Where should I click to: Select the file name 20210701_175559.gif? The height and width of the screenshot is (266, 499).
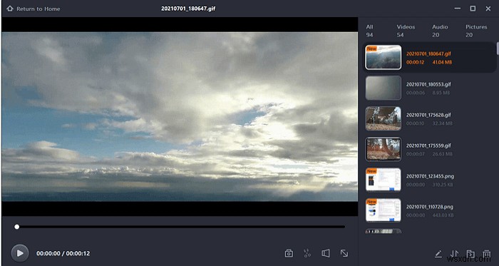tap(428, 145)
